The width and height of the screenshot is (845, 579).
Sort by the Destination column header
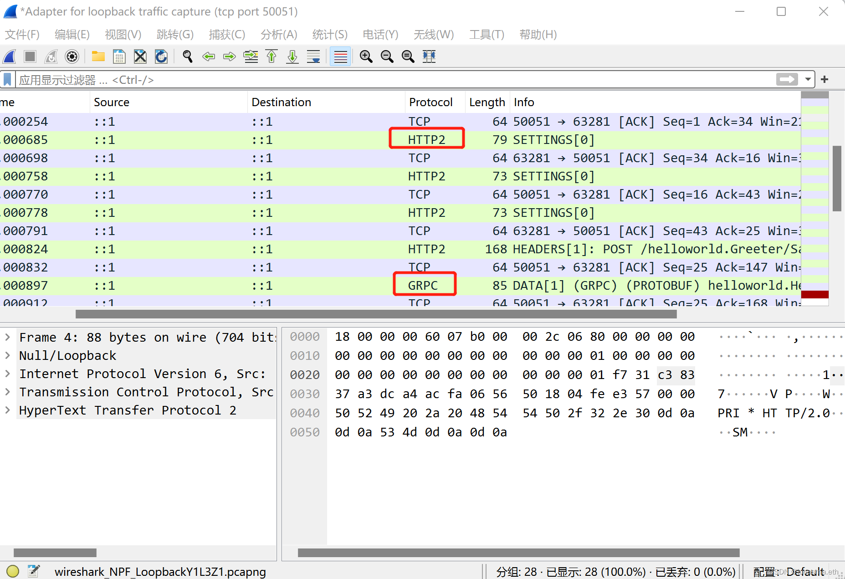tap(326, 102)
